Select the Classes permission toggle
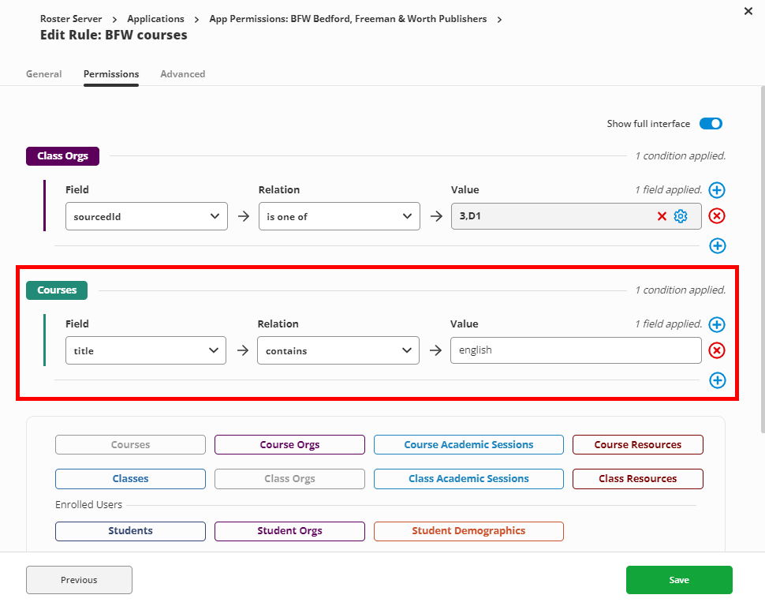 point(129,479)
